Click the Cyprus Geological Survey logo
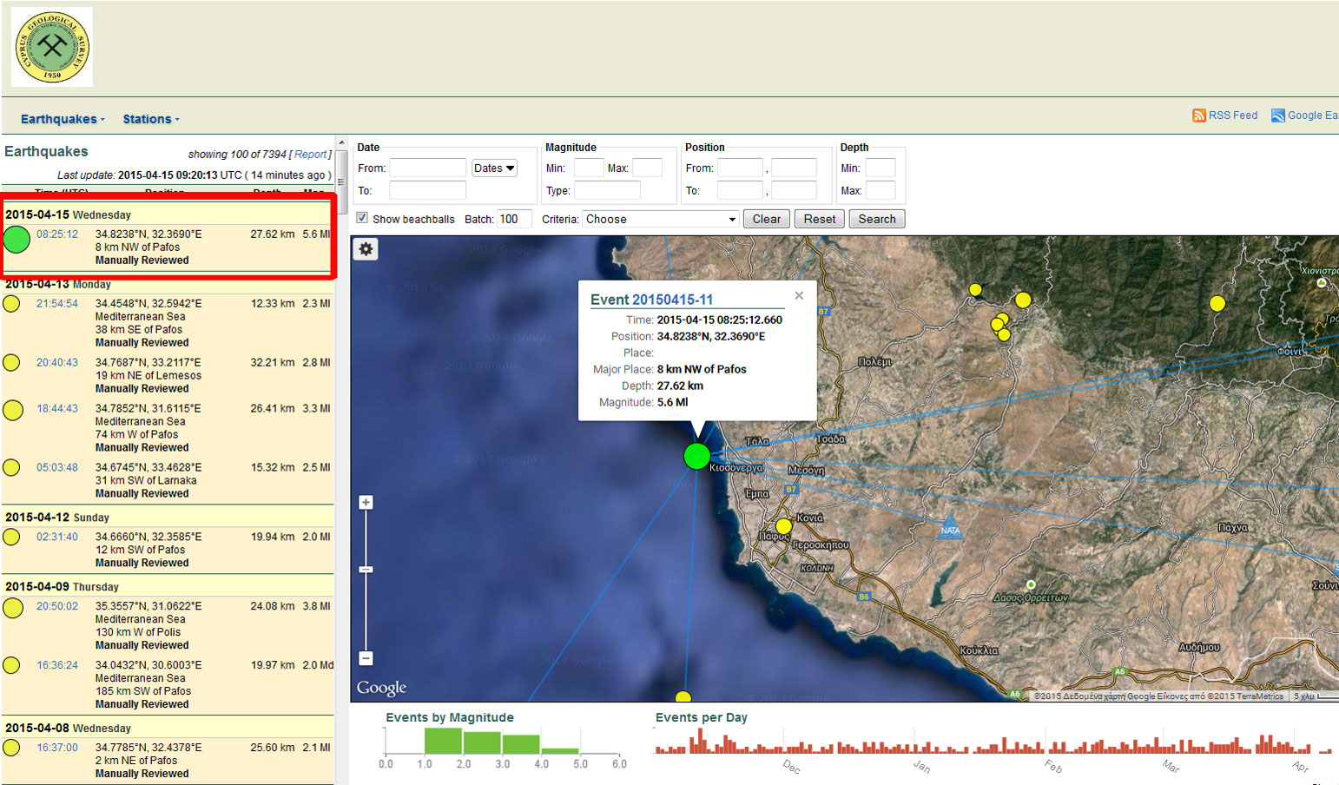The width and height of the screenshot is (1339, 785). [52, 47]
